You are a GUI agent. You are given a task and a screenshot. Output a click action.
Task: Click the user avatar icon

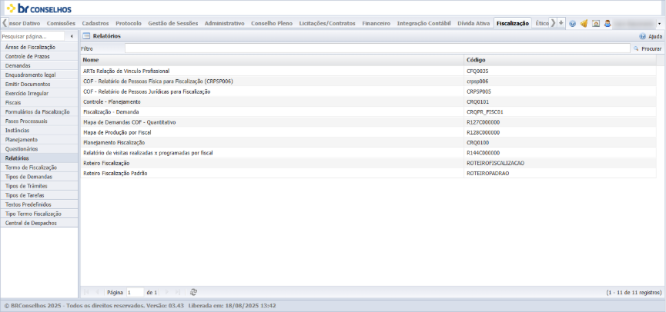607,24
